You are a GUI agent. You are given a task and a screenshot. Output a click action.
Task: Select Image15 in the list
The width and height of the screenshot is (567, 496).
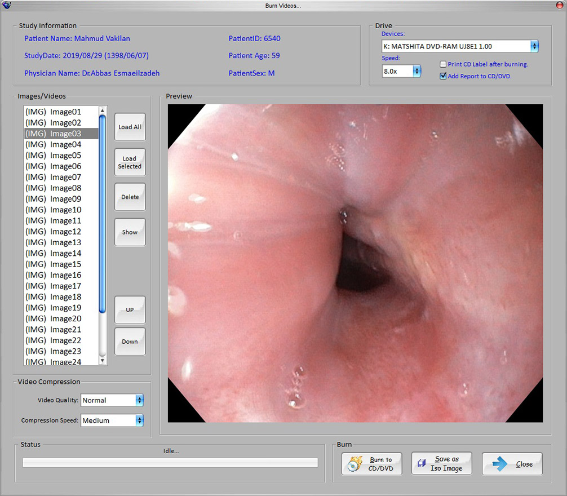click(x=61, y=264)
